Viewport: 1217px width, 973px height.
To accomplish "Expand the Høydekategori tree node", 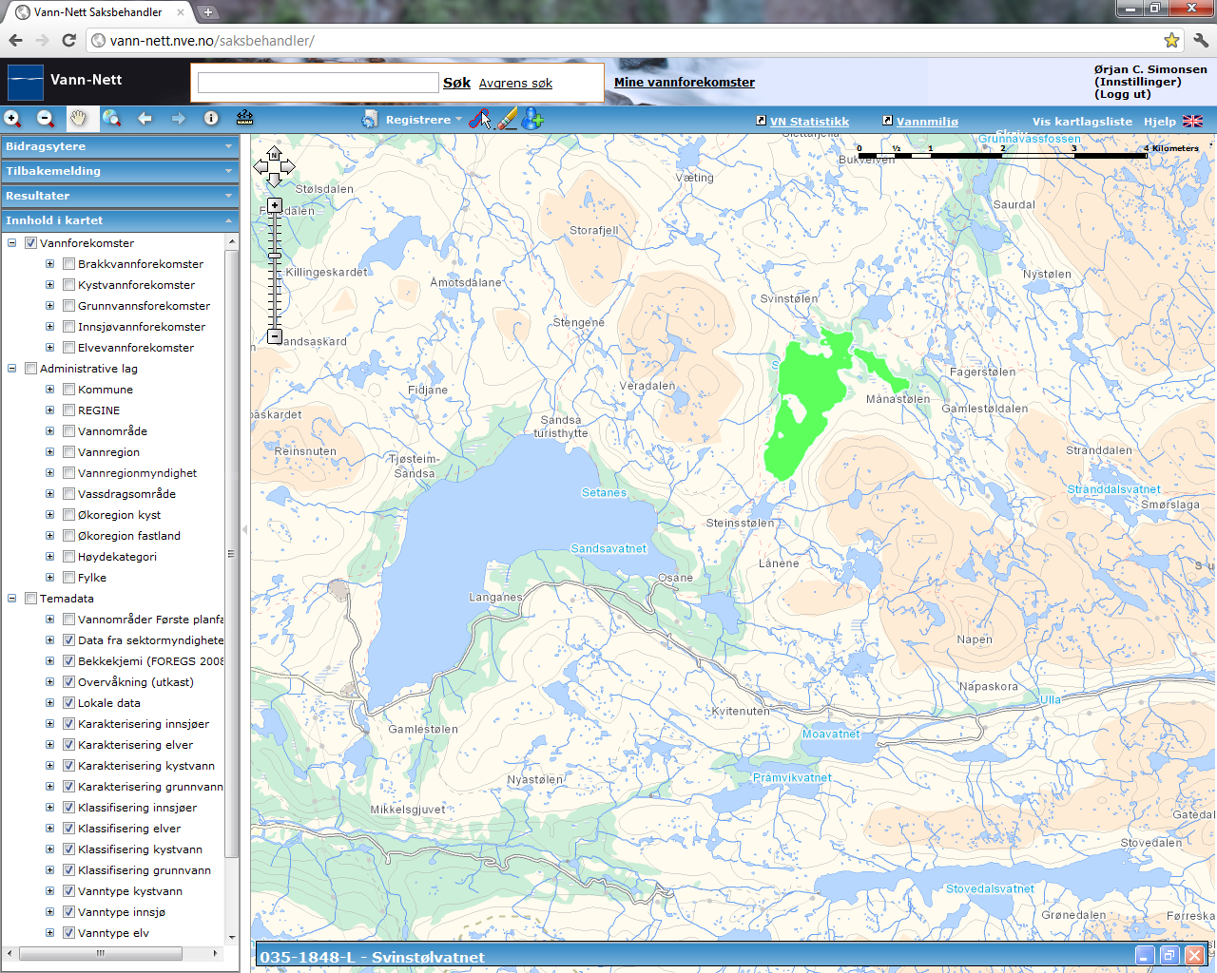I will tap(49, 557).
